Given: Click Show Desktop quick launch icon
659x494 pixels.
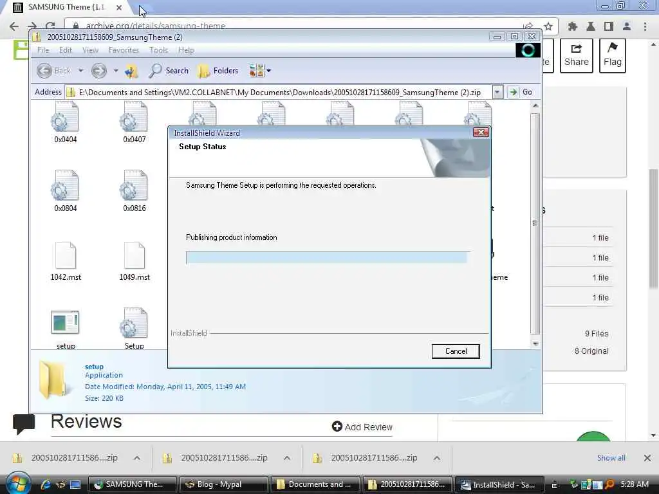Looking at the screenshot, I should [75, 484].
